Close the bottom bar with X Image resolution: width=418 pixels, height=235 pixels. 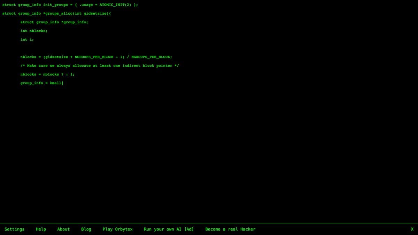tap(412, 229)
